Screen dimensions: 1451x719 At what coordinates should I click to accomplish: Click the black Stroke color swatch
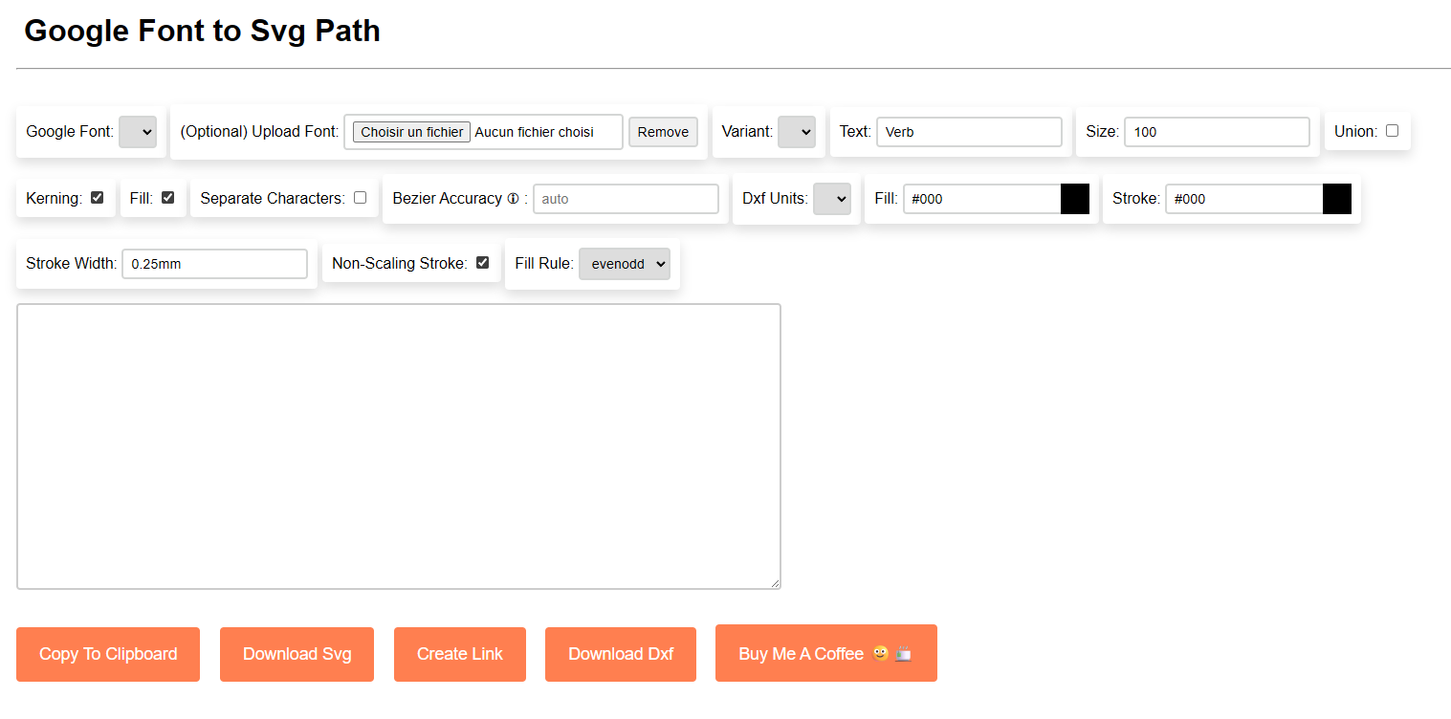[x=1336, y=198]
